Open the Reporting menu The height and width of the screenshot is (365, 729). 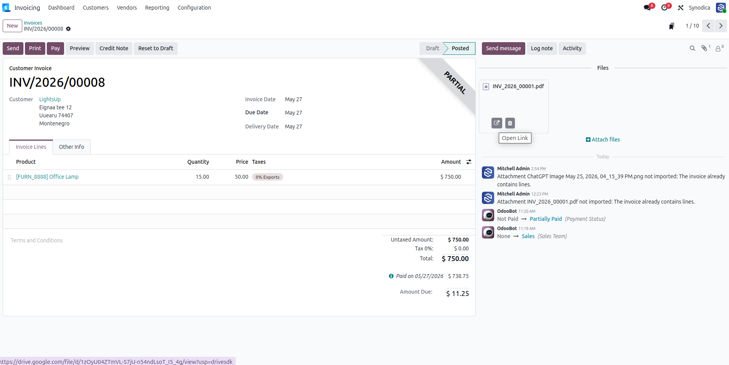[157, 8]
